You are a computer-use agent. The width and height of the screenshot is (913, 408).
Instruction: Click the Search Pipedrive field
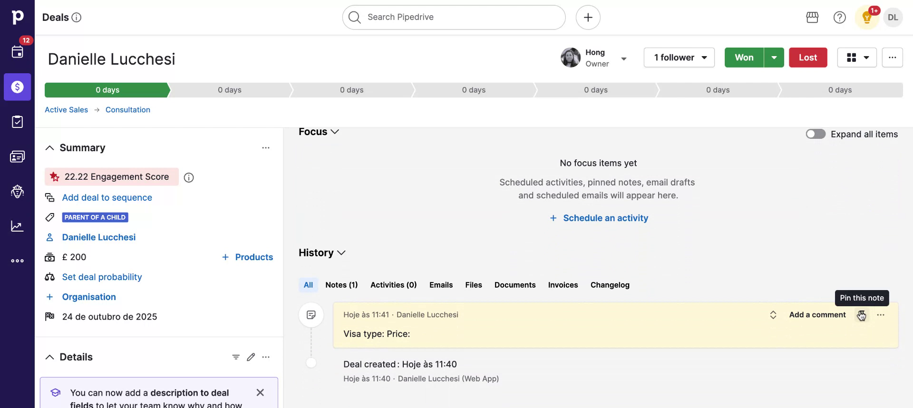[x=454, y=18]
